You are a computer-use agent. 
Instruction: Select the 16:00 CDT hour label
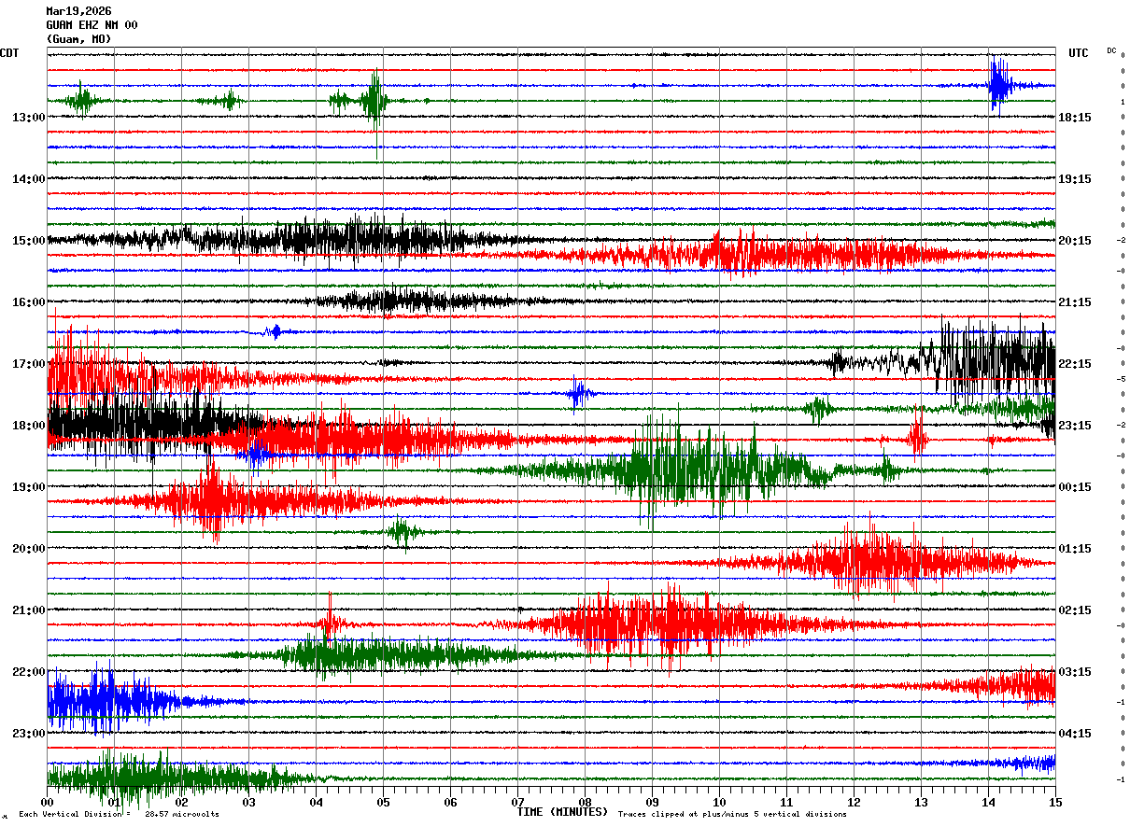(x=29, y=302)
